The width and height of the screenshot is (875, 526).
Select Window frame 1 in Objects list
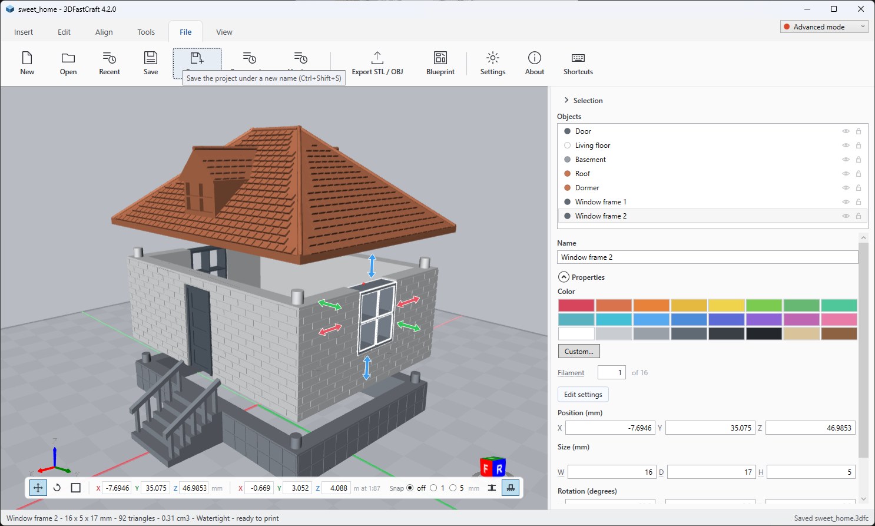click(x=712, y=202)
